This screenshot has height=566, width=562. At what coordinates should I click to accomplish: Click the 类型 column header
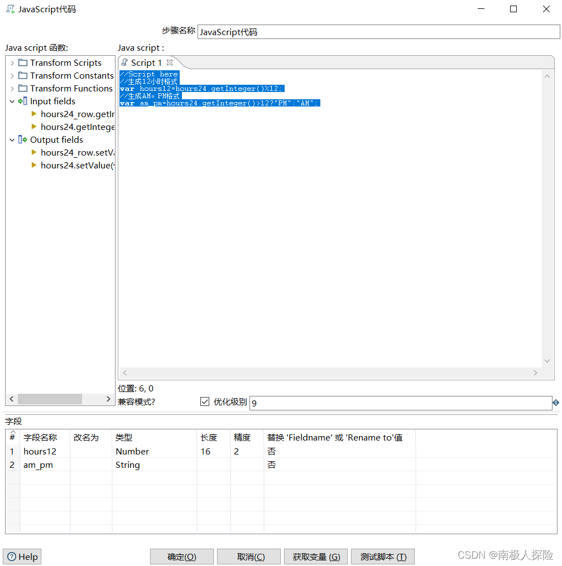[x=155, y=438]
